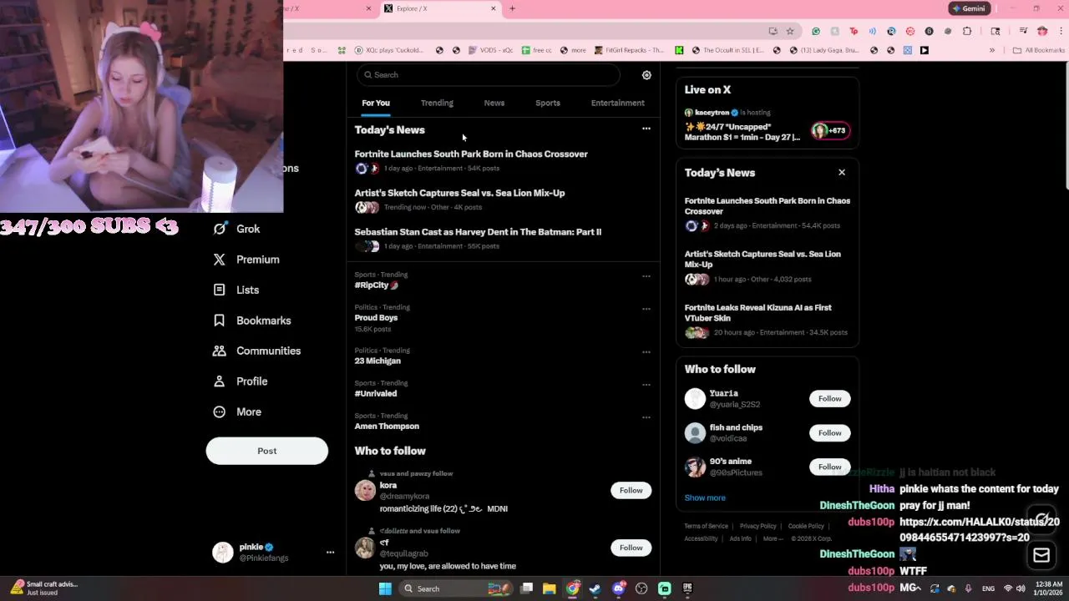
Task: Open VODS - xQc bookmark
Action: (x=491, y=50)
